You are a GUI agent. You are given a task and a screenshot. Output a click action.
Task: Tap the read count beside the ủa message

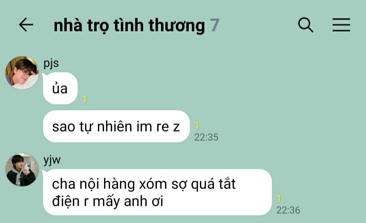click(x=84, y=99)
